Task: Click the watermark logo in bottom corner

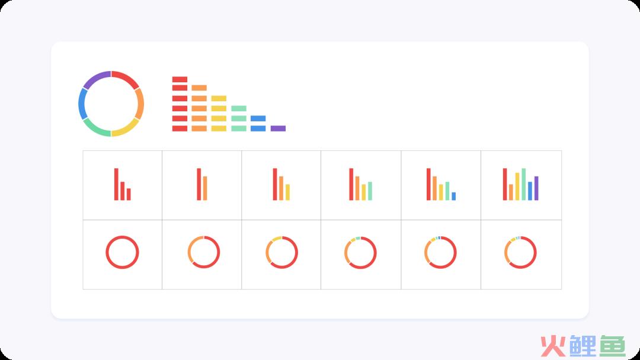Action: tap(583, 346)
